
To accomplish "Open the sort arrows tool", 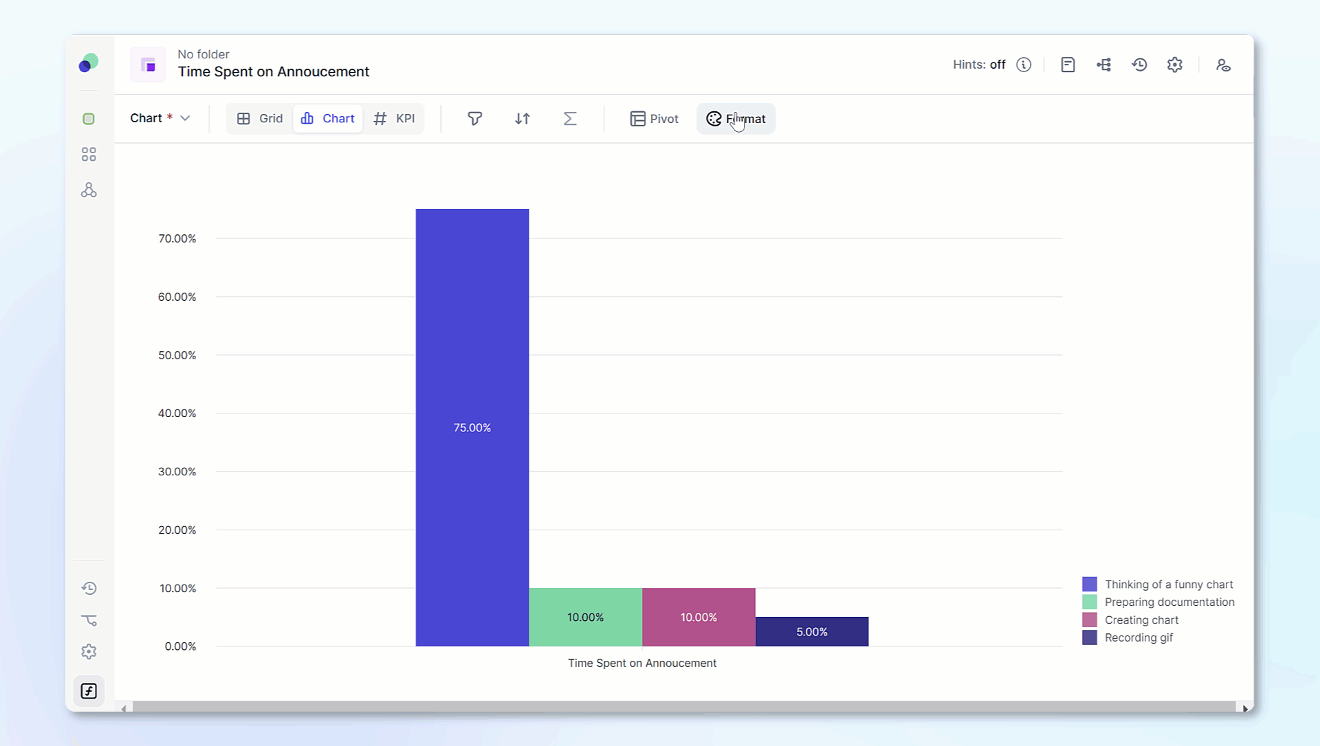I will [x=522, y=119].
